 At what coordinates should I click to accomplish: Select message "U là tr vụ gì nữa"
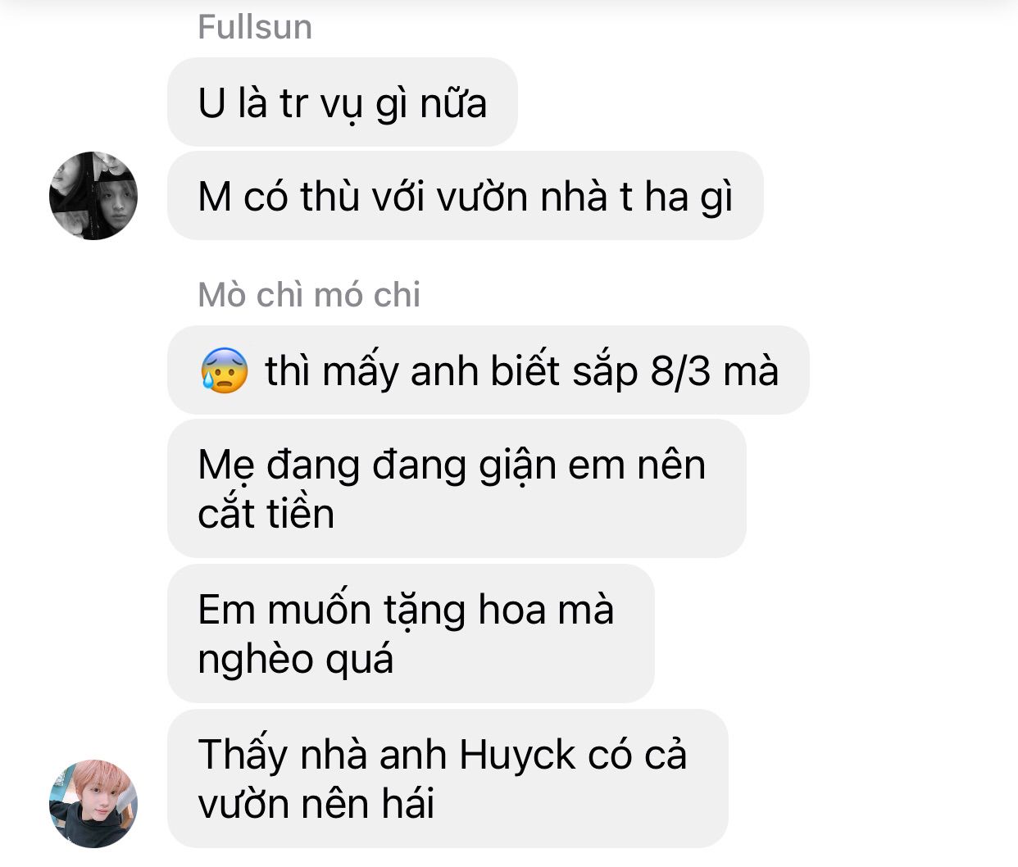pyautogui.click(x=343, y=102)
